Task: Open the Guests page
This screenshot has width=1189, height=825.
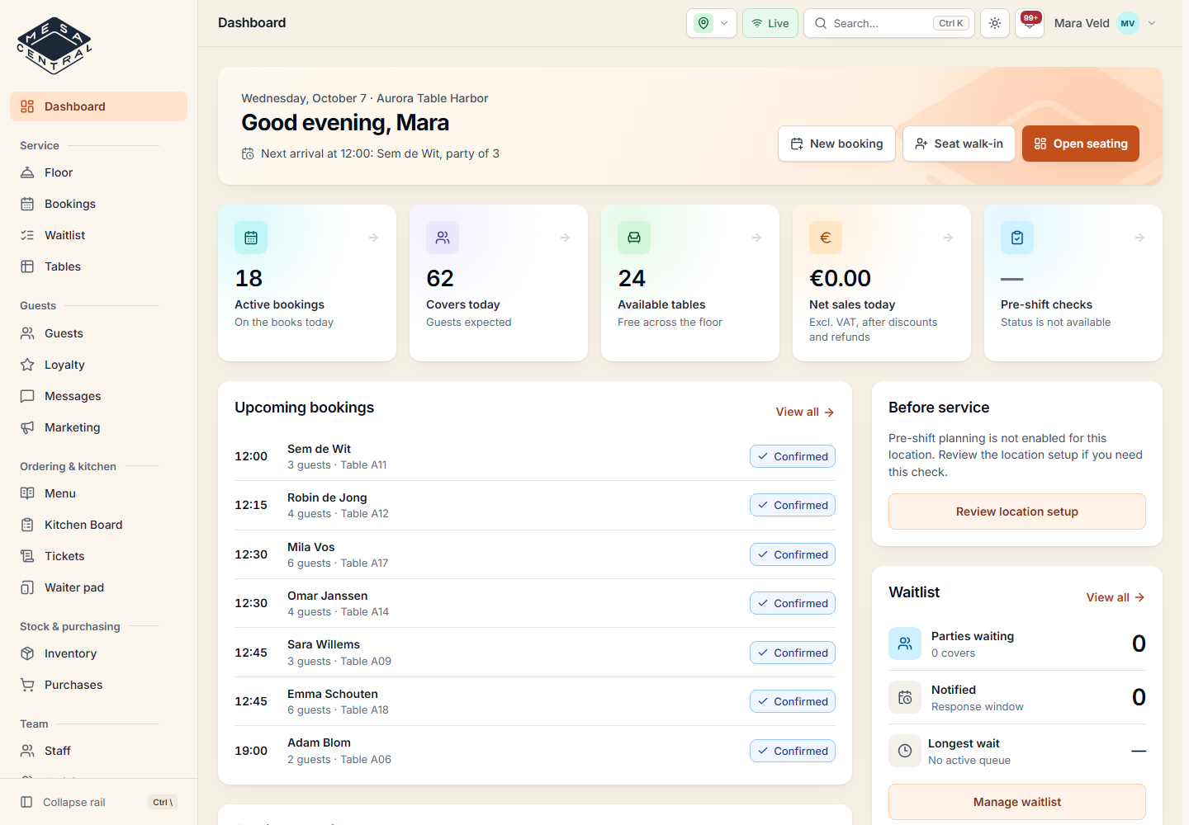Action: pyautogui.click(x=98, y=333)
